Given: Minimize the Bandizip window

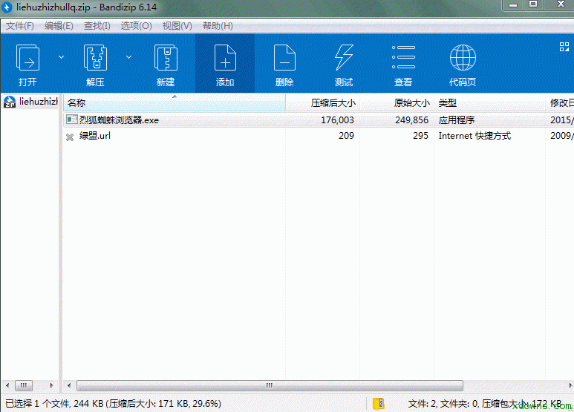Looking at the screenshot, I should click(513, 4).
